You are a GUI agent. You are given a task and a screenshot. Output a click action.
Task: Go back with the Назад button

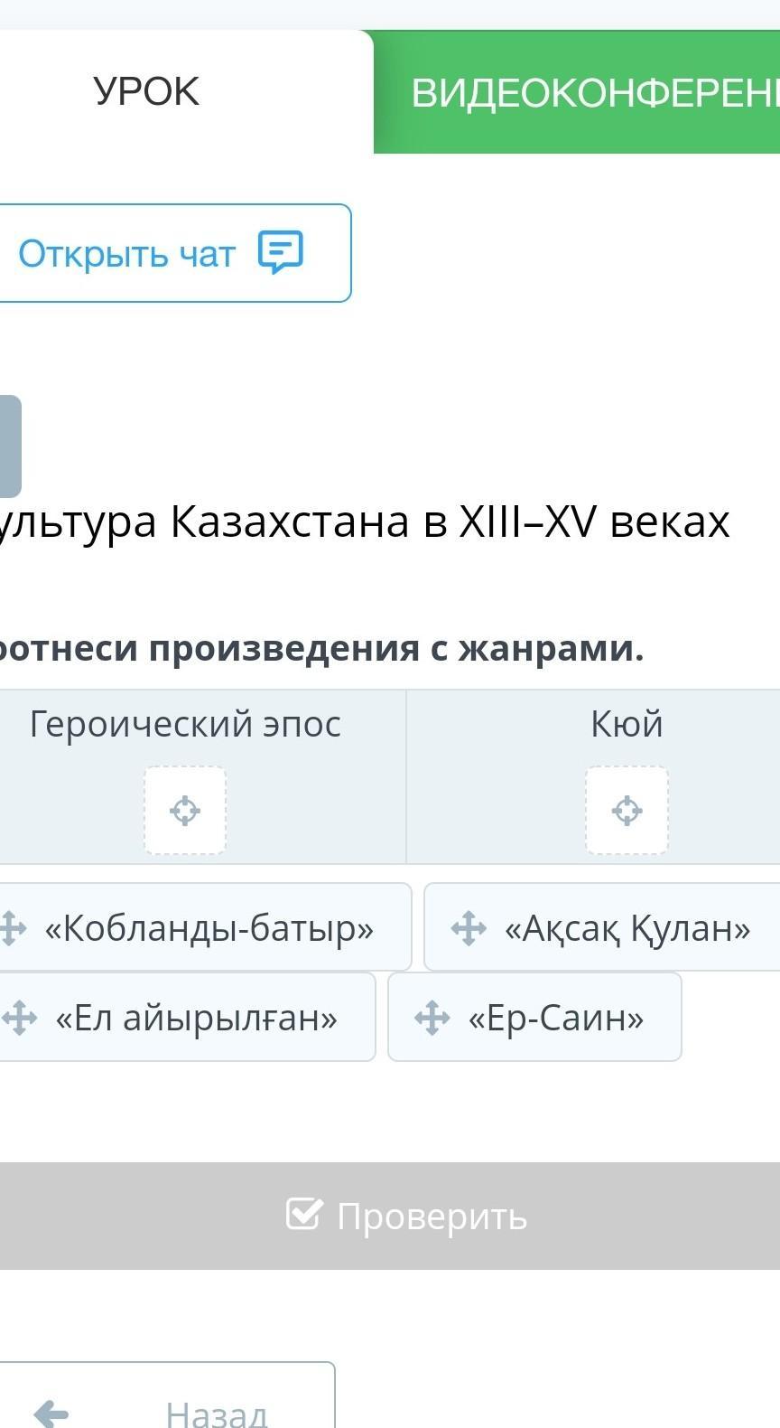click(x=167, y=1395)
